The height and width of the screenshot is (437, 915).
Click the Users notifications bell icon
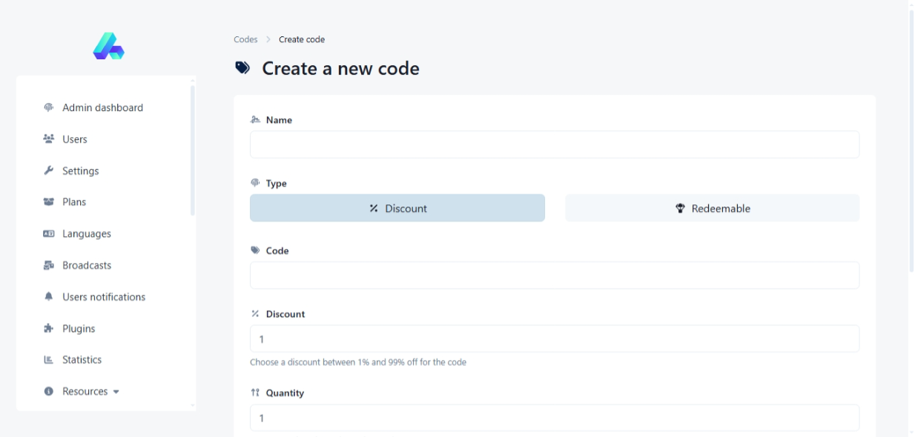pos(49,297)
